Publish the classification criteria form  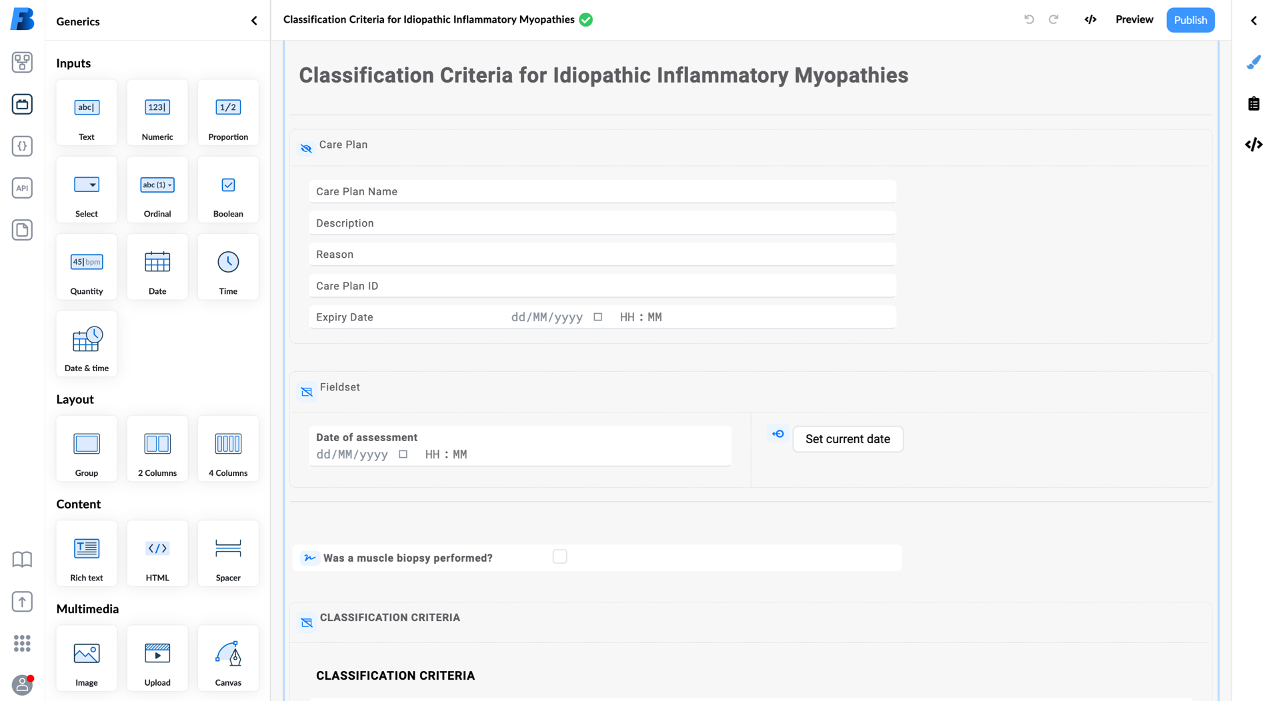point(1190,19)
